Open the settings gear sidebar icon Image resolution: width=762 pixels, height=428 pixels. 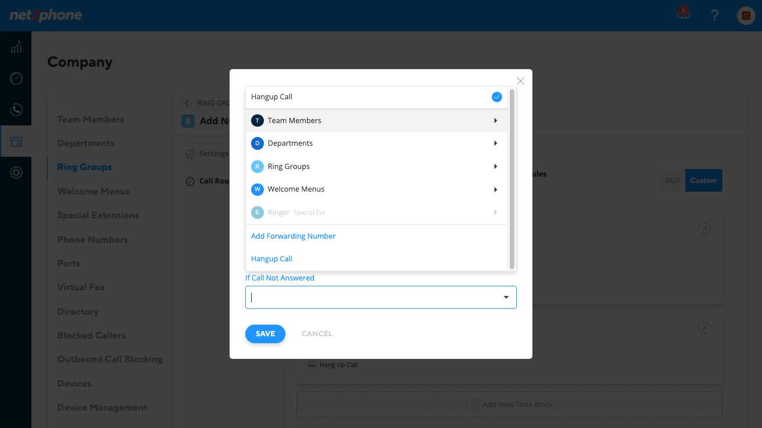click(x=16, y=172)
